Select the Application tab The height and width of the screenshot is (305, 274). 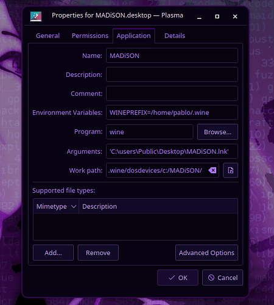point(133,36)
